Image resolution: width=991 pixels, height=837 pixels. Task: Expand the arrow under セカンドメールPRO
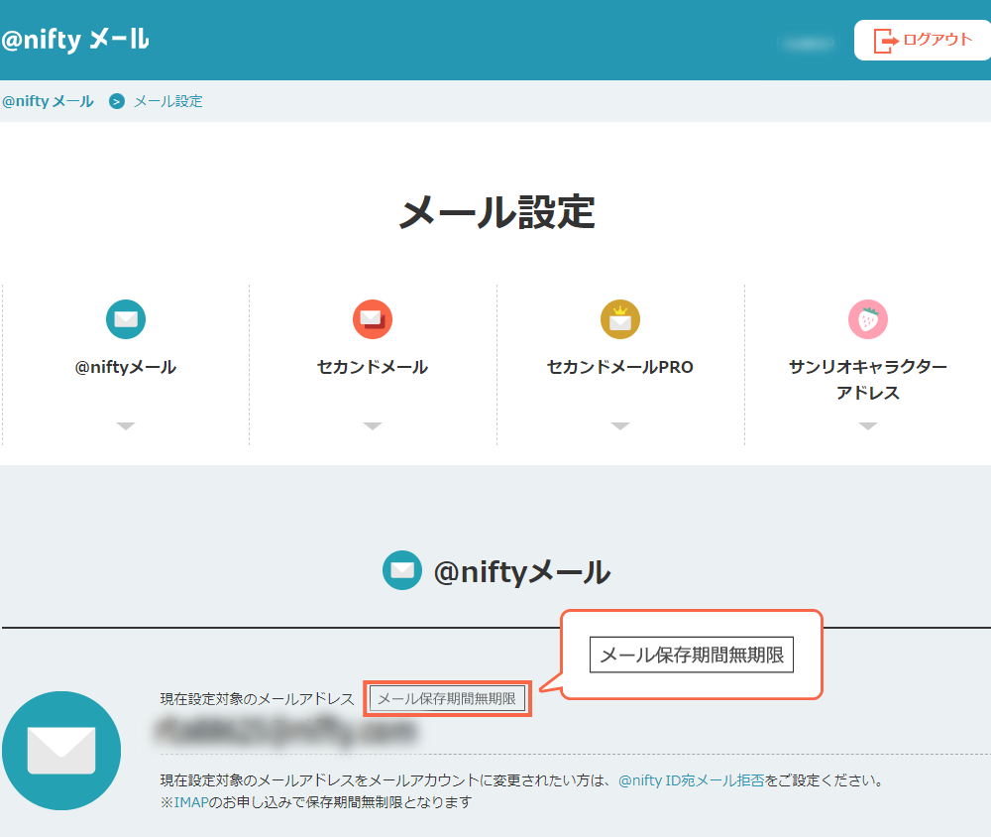620,425
